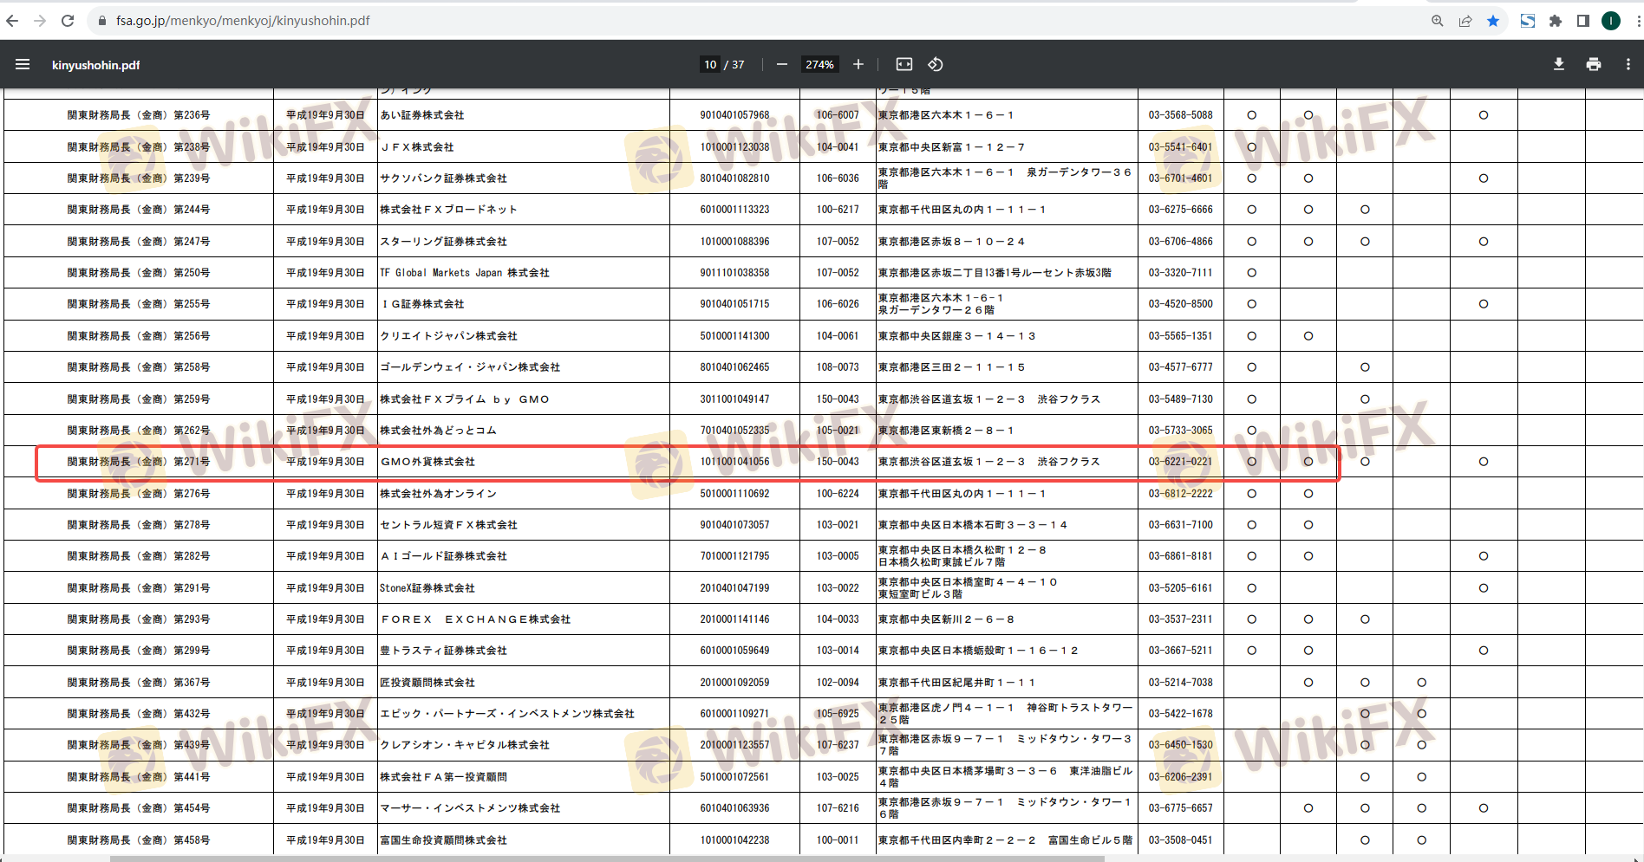Screen dimensions: 1644x862
Task: Click the page number input field
Action: point(710,64)
